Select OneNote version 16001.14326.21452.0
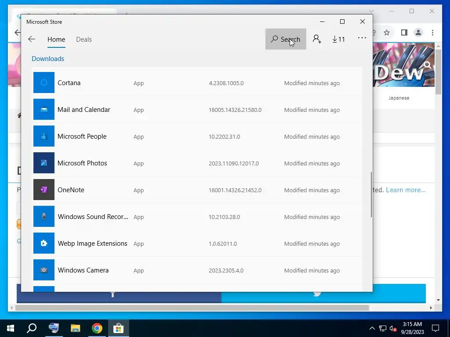This screenshot has width=450, height=337. (235, 190)
